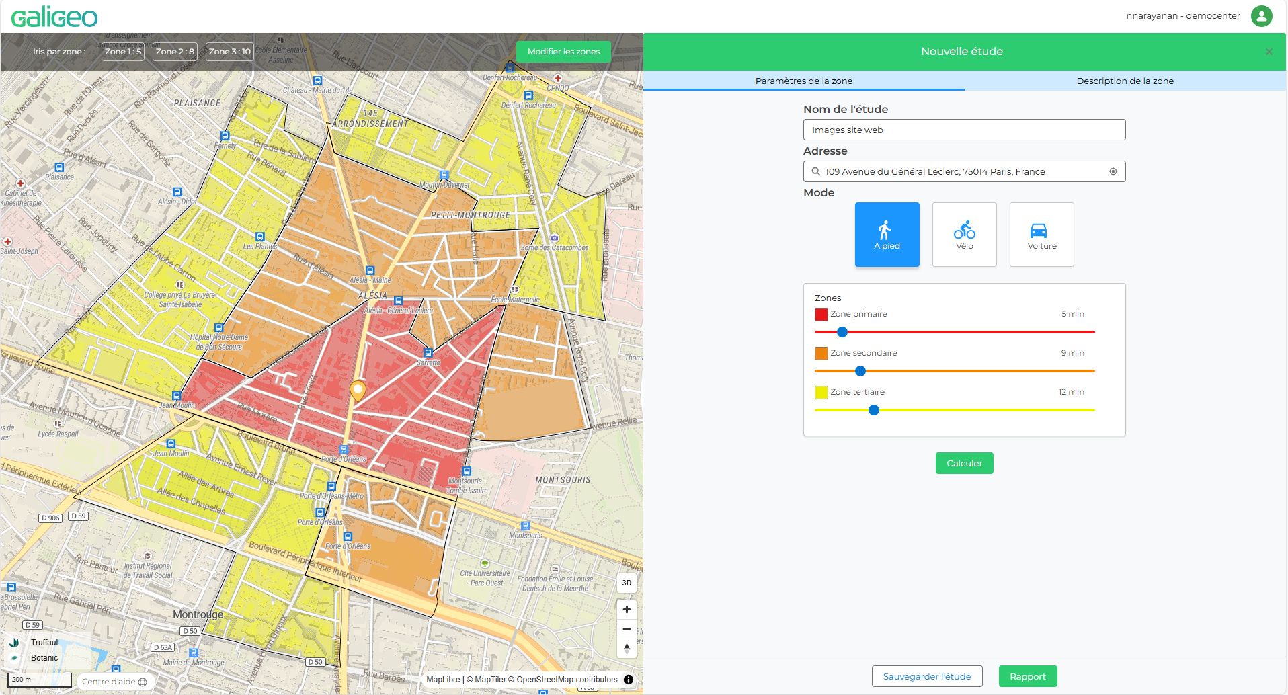Image resolution: width=1288 pixels, height=695 pixels.
Task: Reset map compass orientation
Action: (627, 649)
